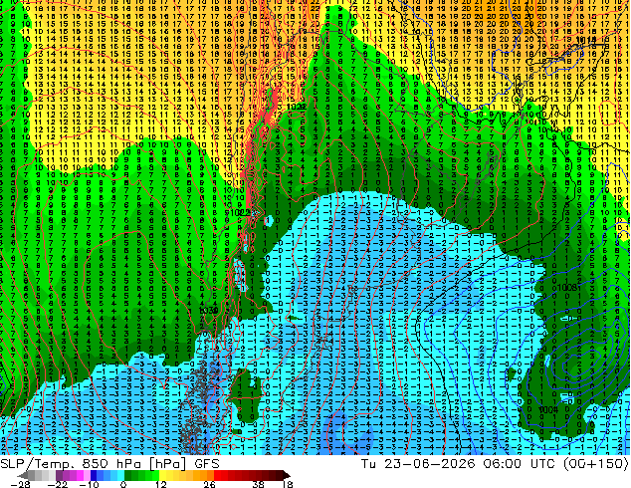Click the cyan swatch in the color legend
Screen dimensions: 631x488
coord(121,475)
